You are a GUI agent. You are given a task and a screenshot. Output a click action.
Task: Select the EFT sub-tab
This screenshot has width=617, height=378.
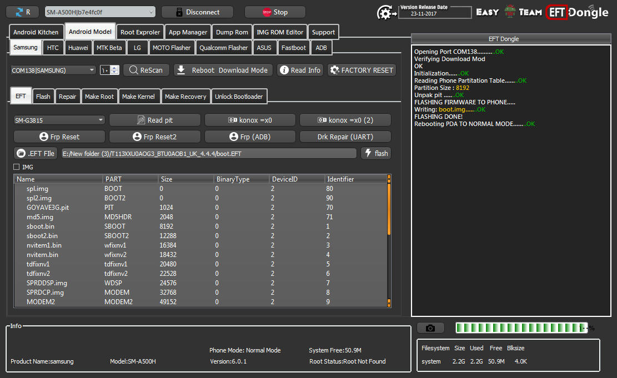(21, 96)
